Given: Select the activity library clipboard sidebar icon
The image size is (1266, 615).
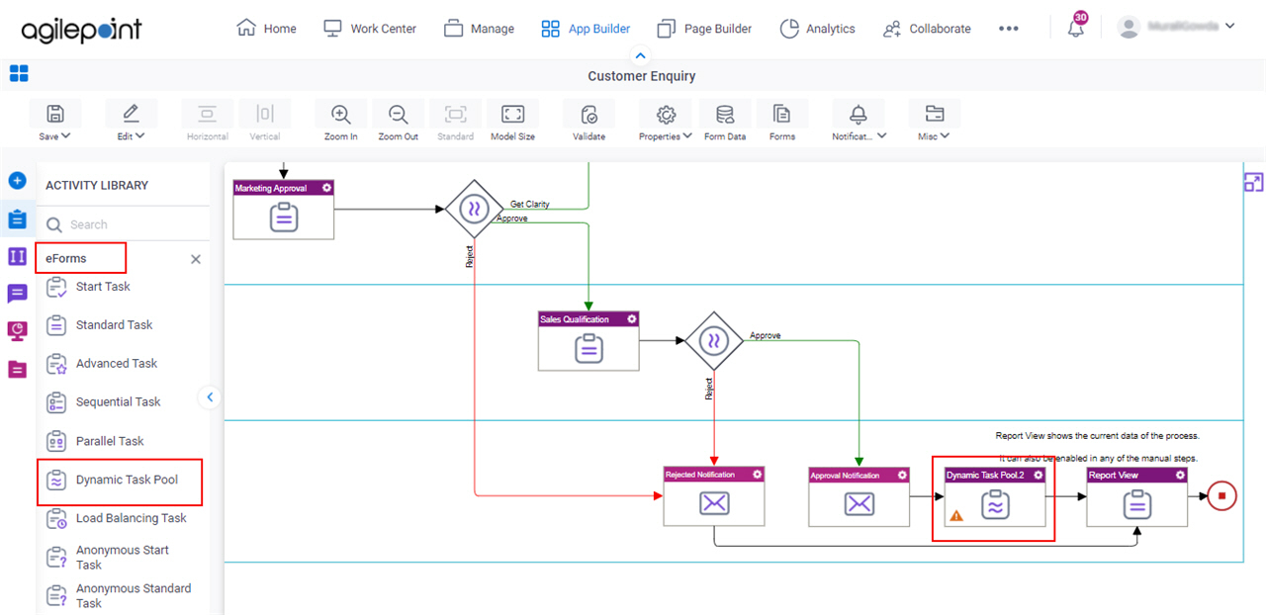Looking at the screenshot, I should [17, 220].
